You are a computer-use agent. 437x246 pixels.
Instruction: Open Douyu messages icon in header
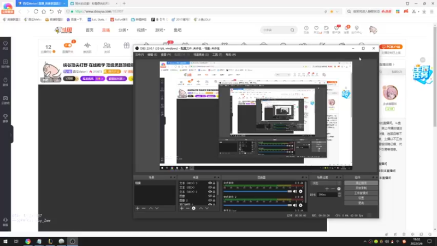[346, 30]
